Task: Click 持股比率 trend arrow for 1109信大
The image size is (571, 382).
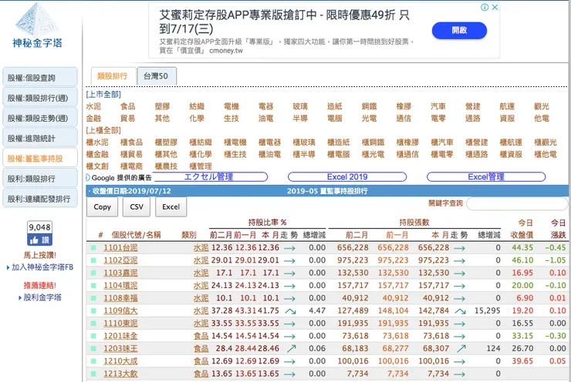Action: [290, 311]
